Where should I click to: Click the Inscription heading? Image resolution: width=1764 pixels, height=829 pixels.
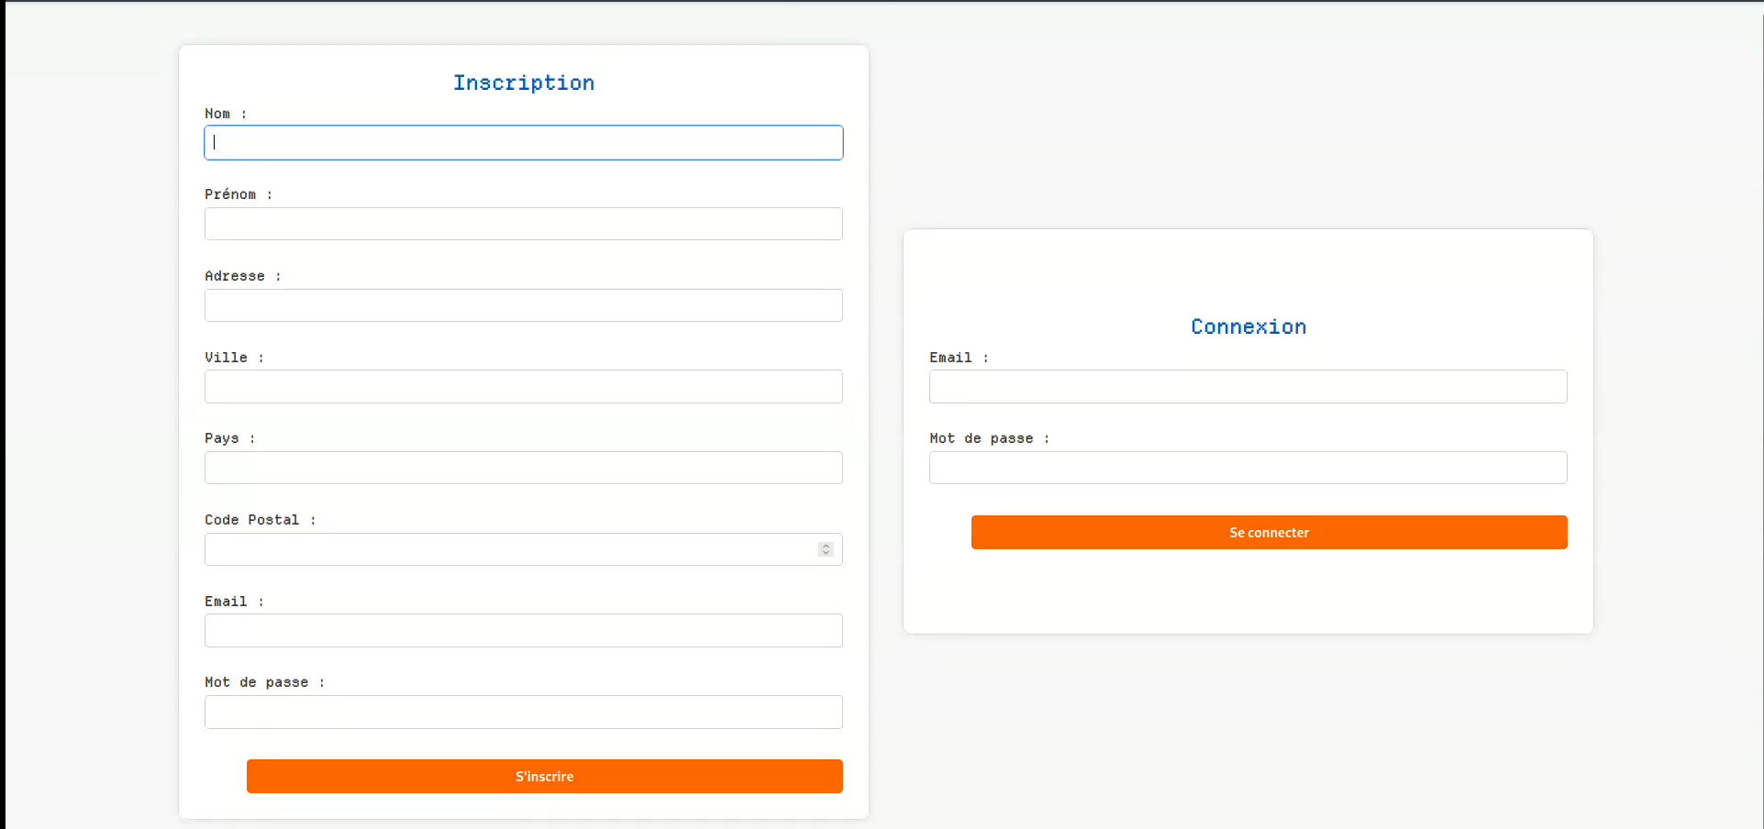point(523,83)
